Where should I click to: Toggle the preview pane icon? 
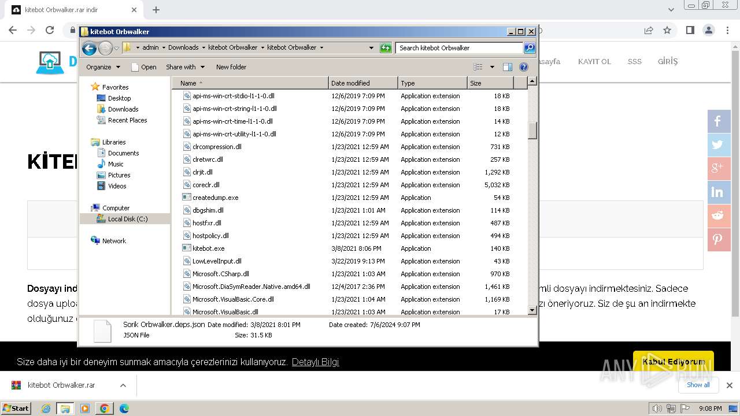(x=508, y=67)
